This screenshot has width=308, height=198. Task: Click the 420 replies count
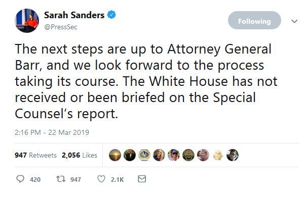(35, 179)
